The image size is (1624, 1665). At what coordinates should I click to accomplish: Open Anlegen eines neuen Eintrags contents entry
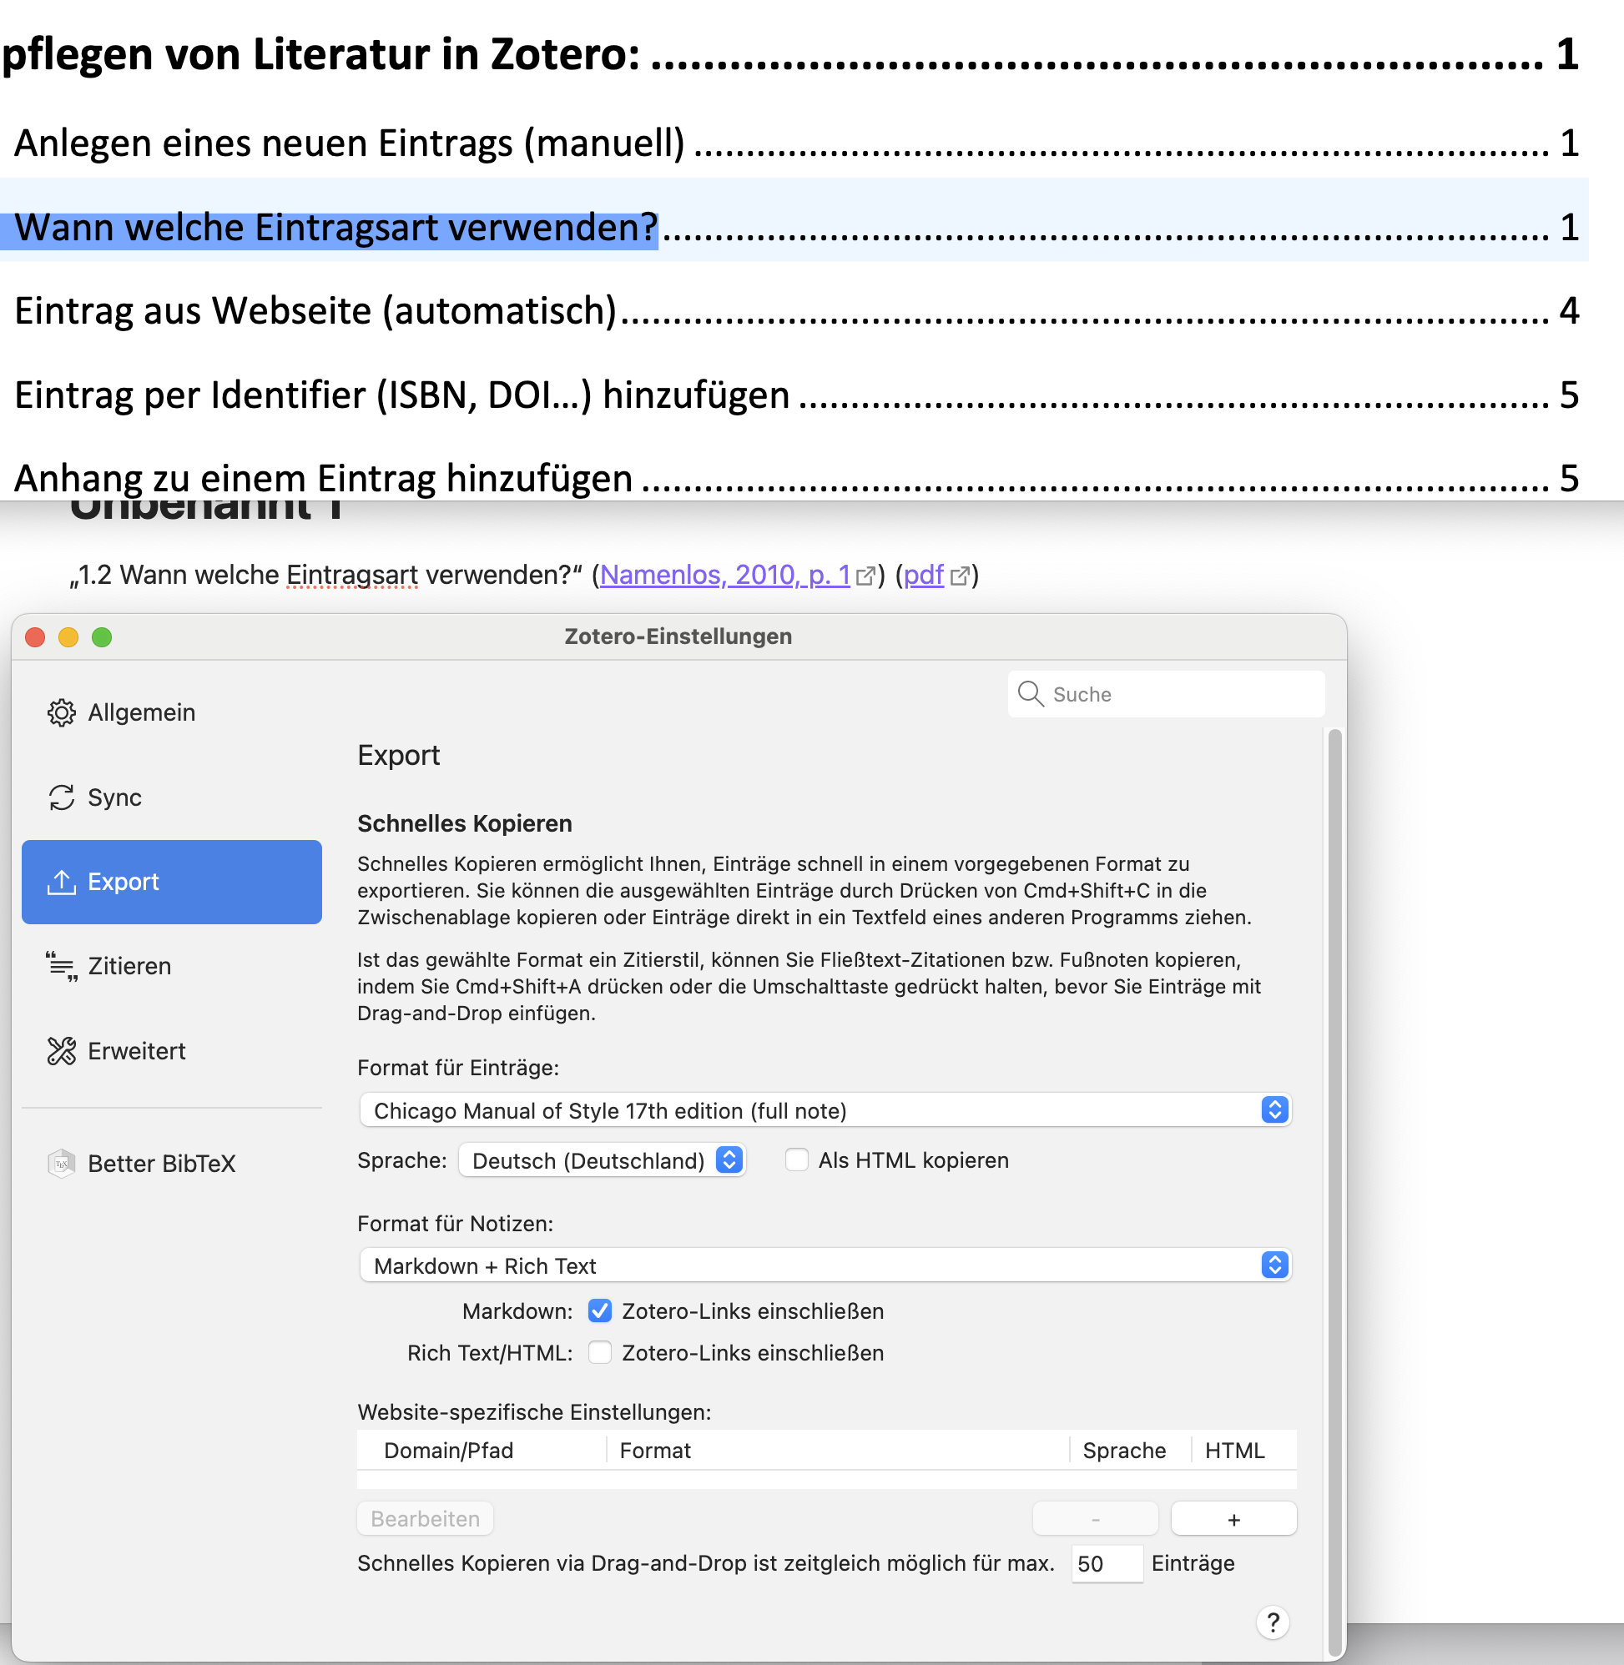pyautogui.click(x=349, y=143)
